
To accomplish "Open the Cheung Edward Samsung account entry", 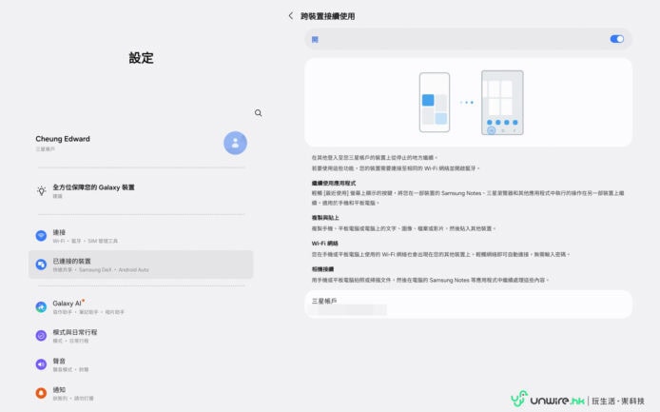I will (141, 143).
